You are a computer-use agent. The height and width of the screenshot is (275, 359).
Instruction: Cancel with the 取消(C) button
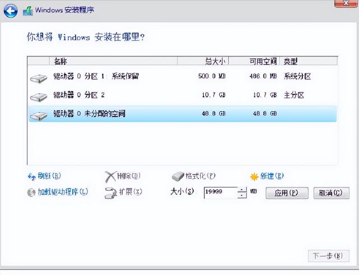click(332, 193)
